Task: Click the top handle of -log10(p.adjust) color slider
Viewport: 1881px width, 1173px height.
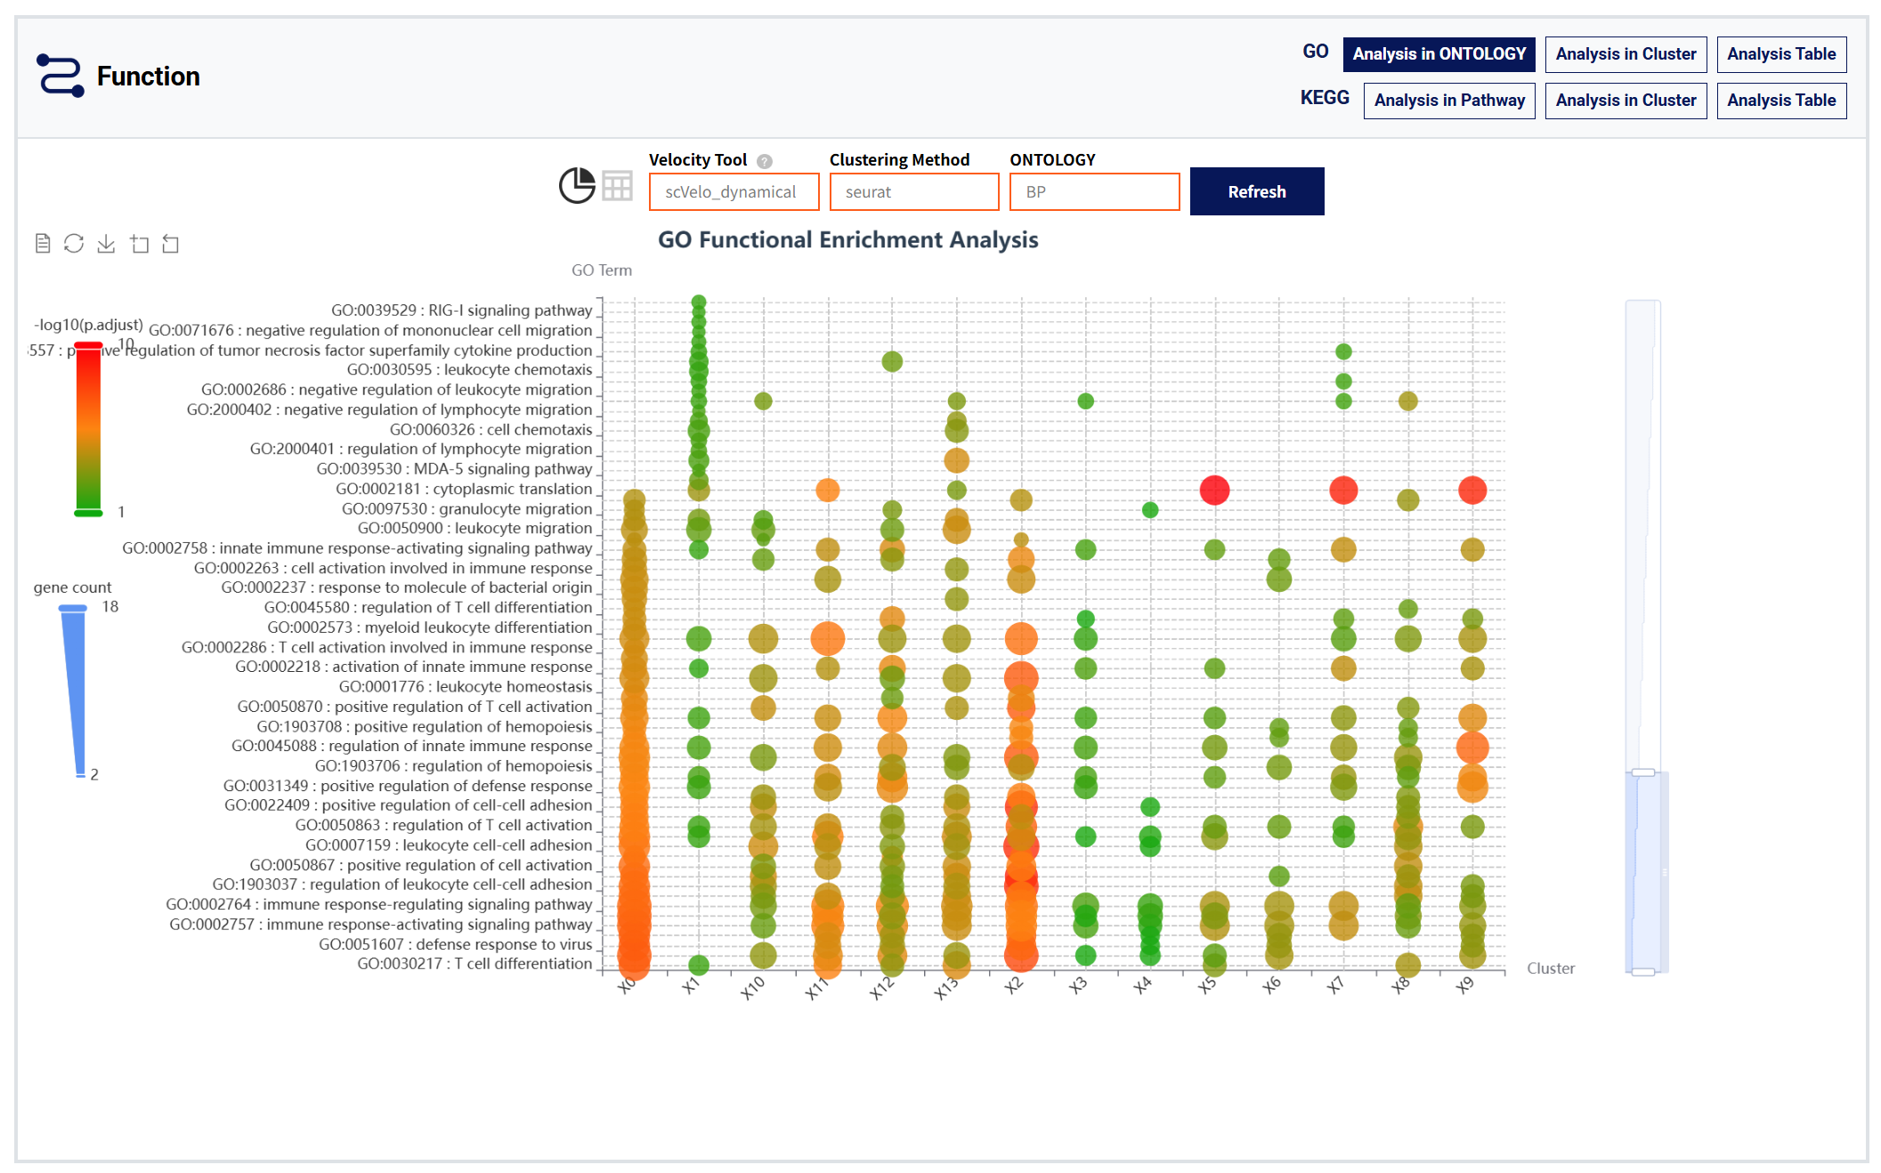Action: pyautogui.click(x=88, y=345)
